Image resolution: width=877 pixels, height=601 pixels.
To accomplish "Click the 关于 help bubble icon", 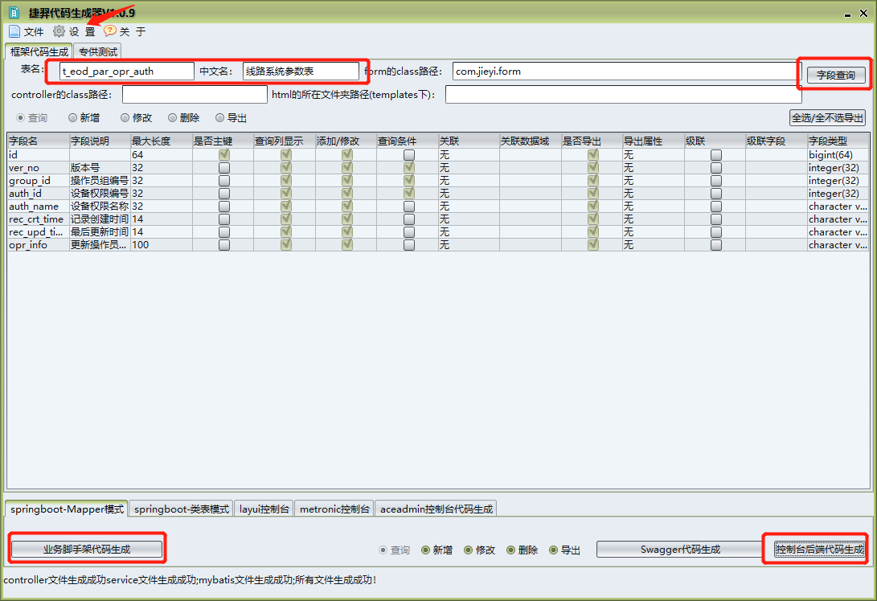I will 109,31.
